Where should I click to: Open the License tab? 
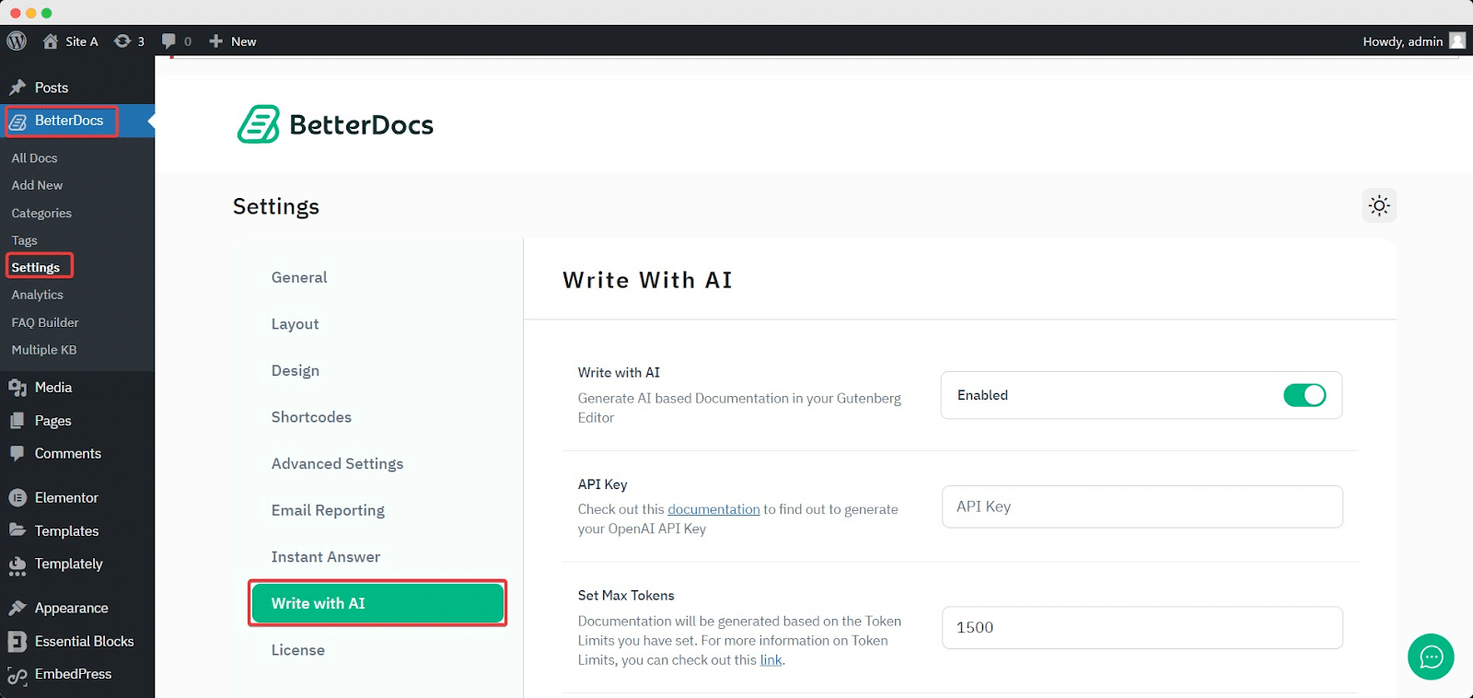point(297,649)
